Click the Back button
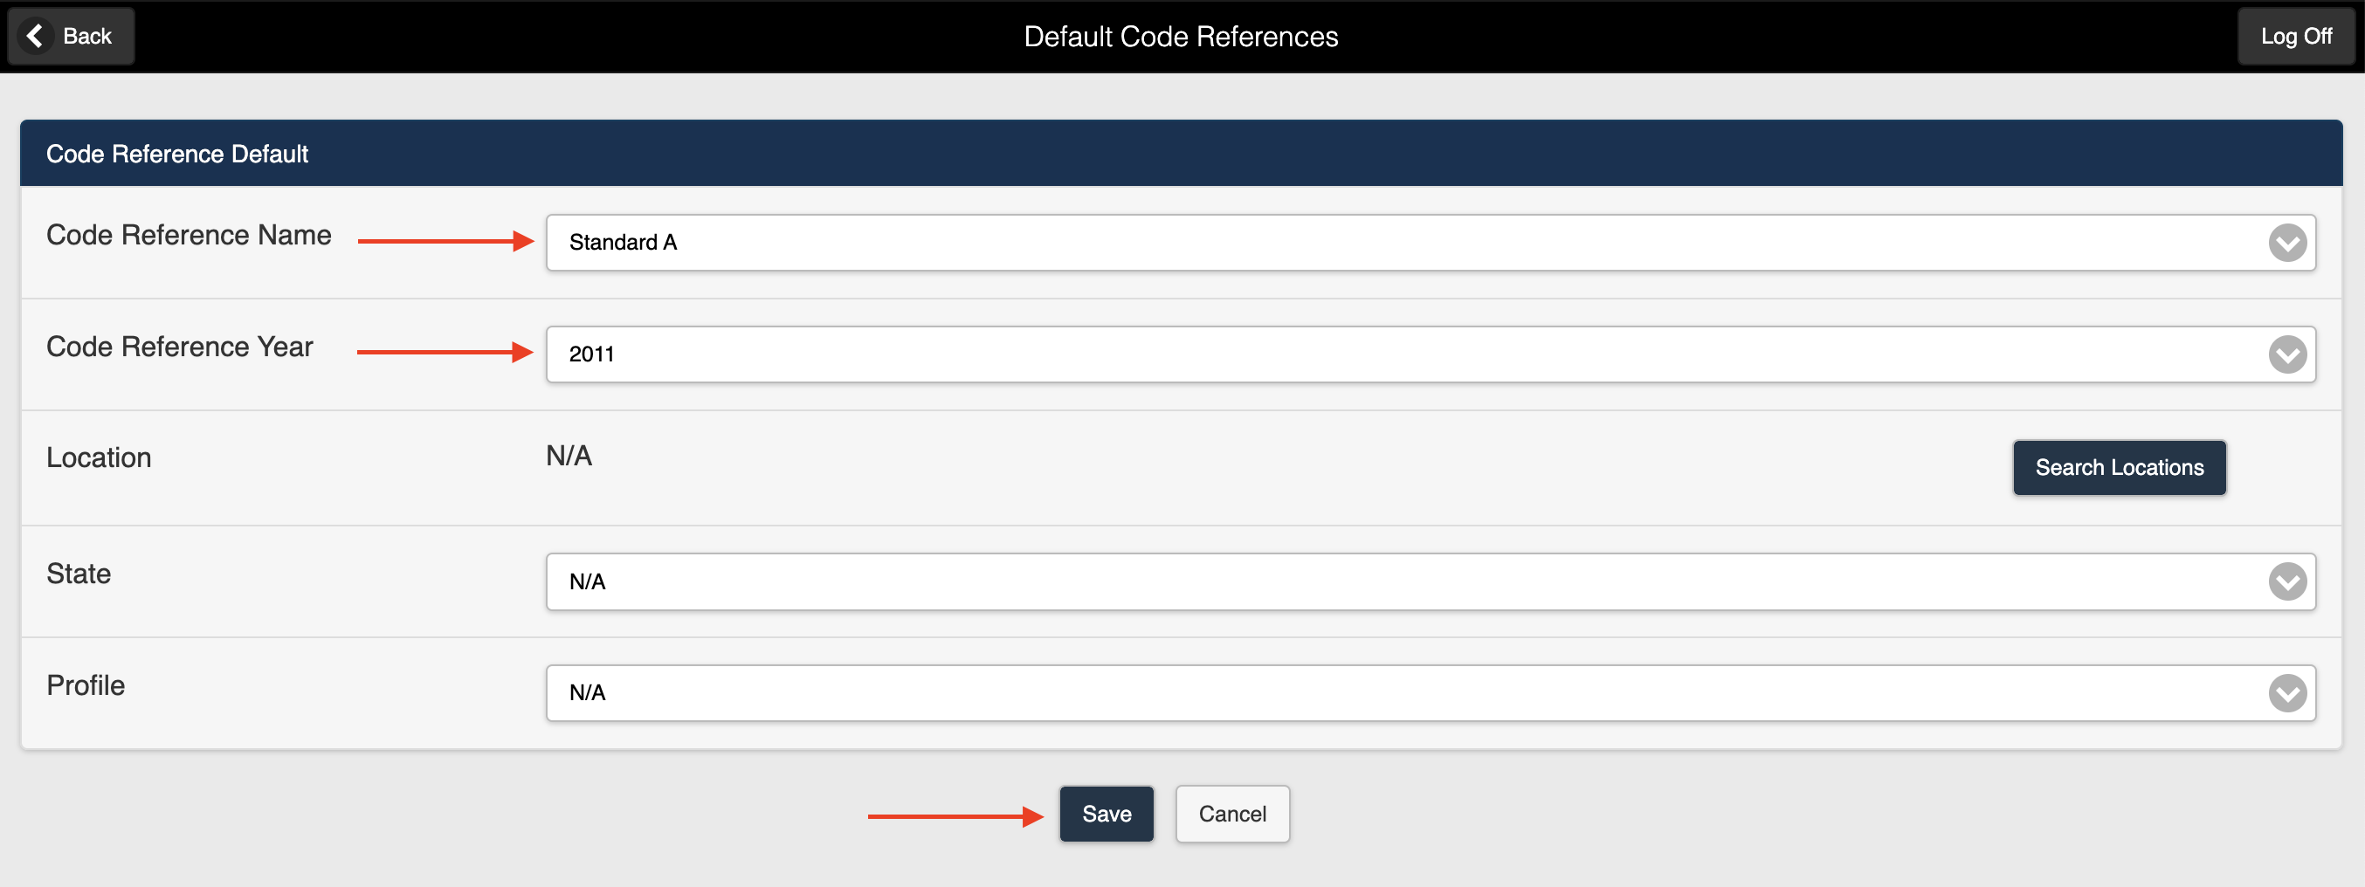Screen dimensions: 2365x887 (71, 36)
